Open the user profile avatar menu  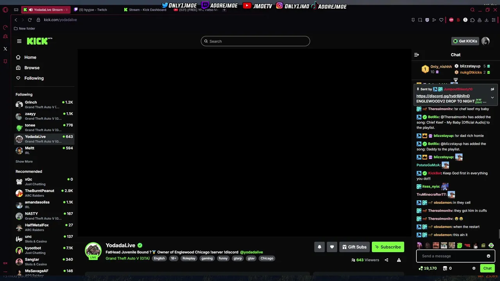click(486, 41)
